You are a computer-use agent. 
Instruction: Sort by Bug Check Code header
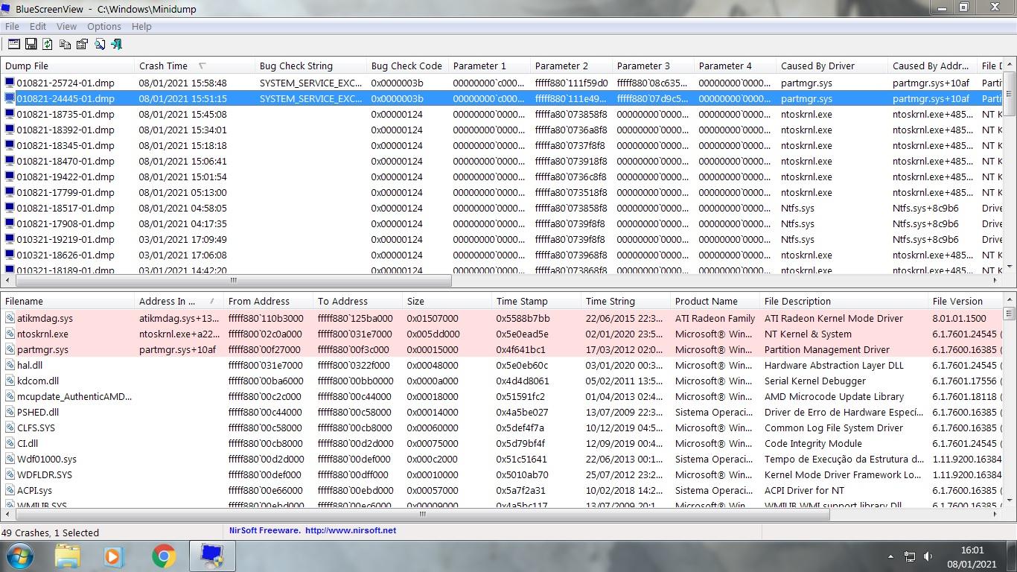coord(407,66)
